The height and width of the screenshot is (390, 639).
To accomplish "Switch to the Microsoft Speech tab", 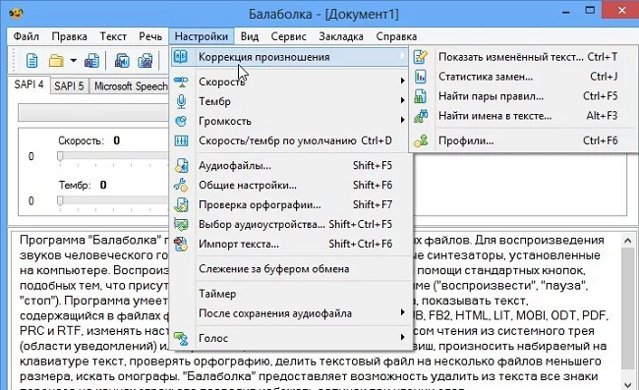I will [x=130, y=85].
